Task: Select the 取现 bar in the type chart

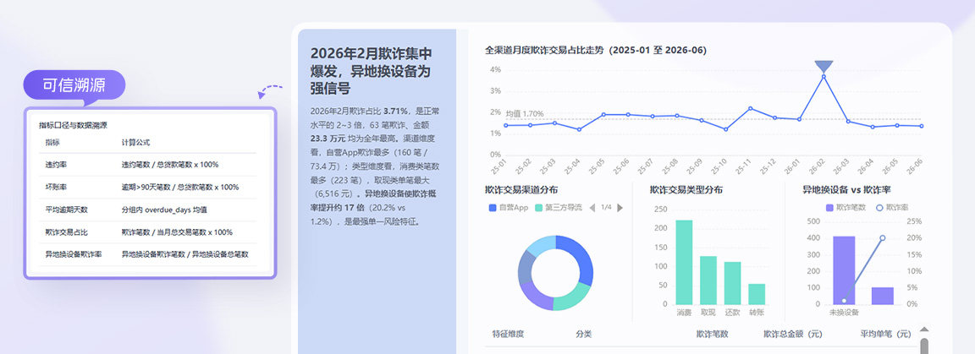Action: [x=708, y=280]
